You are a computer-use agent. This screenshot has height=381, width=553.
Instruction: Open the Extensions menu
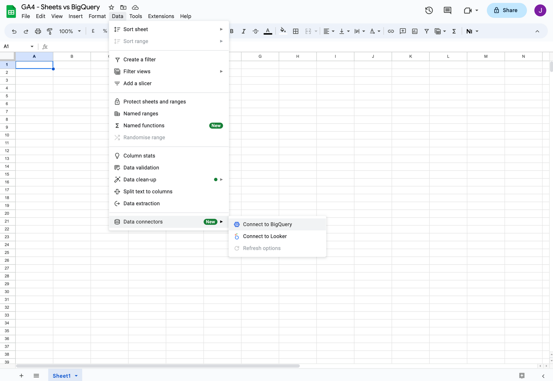point(161,16)
